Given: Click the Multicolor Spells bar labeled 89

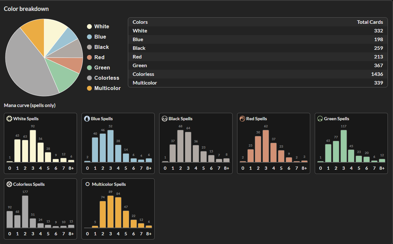Looking at the screenshot, I should tap(110, 212).
